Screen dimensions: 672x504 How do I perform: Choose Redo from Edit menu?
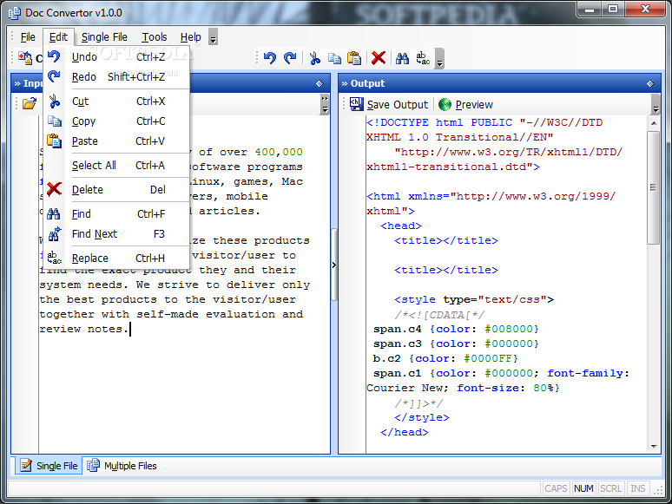(116, 77)
